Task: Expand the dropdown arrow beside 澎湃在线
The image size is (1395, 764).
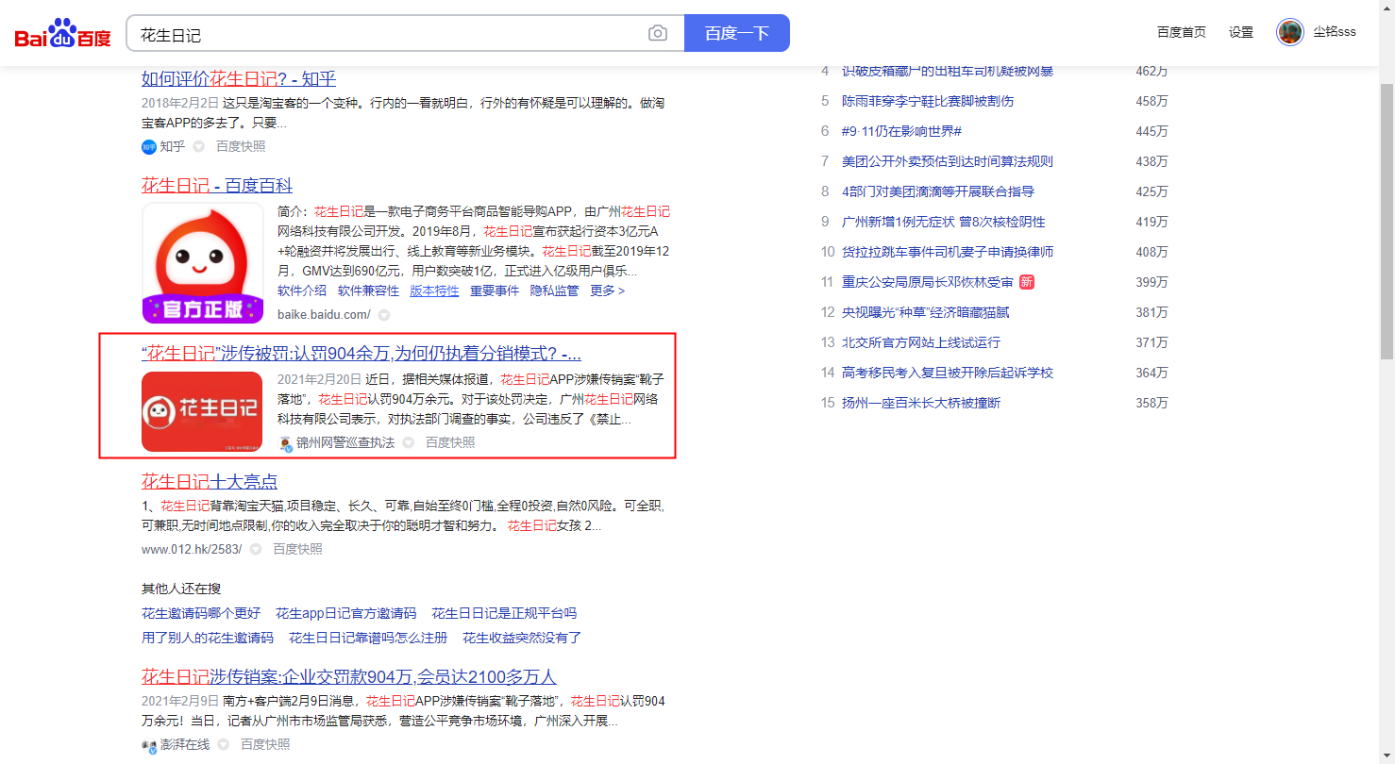Action: [223, 744]
